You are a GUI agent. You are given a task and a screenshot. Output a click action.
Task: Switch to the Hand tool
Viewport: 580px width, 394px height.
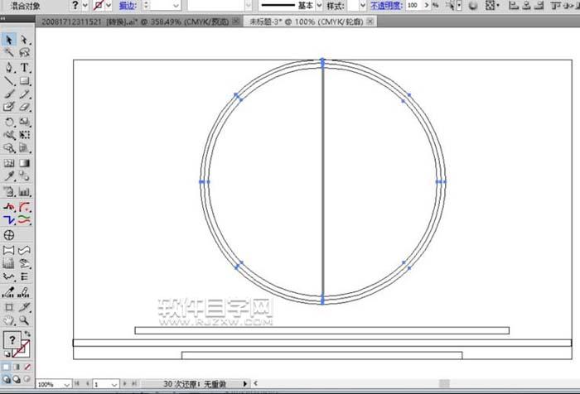9,320
